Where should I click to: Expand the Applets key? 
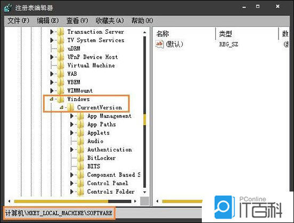[72, 133]
